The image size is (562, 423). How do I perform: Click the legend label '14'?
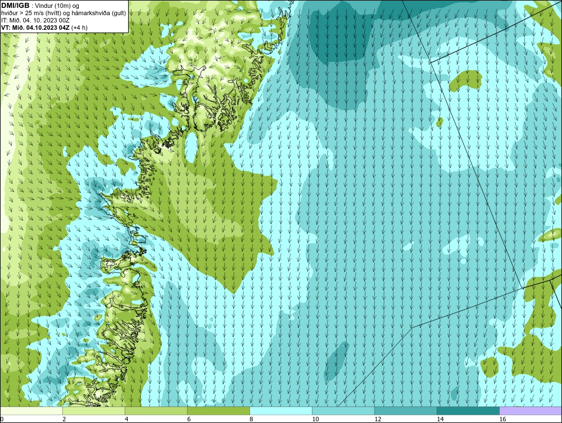click(x=440, y=419)
